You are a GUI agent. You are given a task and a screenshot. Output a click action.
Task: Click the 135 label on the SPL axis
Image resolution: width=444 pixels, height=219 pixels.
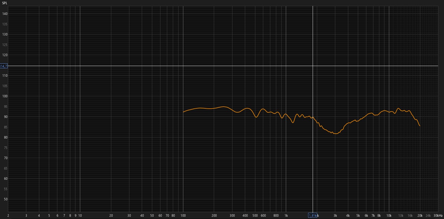pos(5,24)
